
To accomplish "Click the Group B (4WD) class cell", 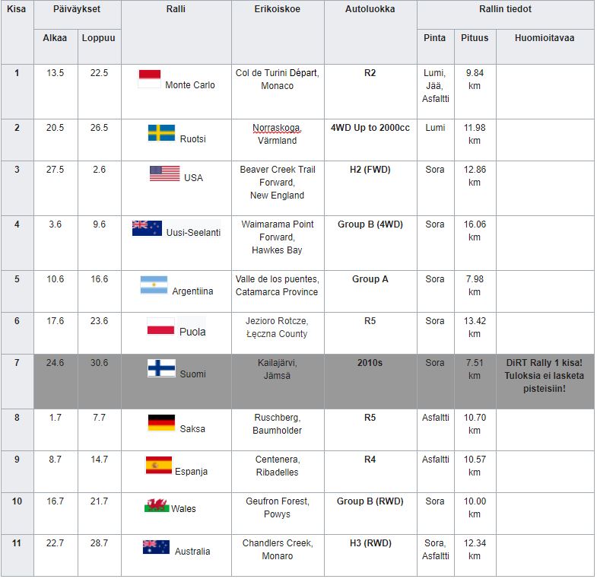I will click(370, 224).
